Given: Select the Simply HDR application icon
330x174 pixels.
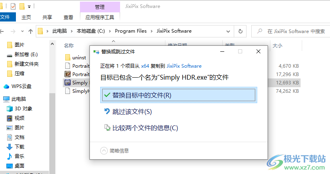Looking at the screenshot, I should point(68,82).
